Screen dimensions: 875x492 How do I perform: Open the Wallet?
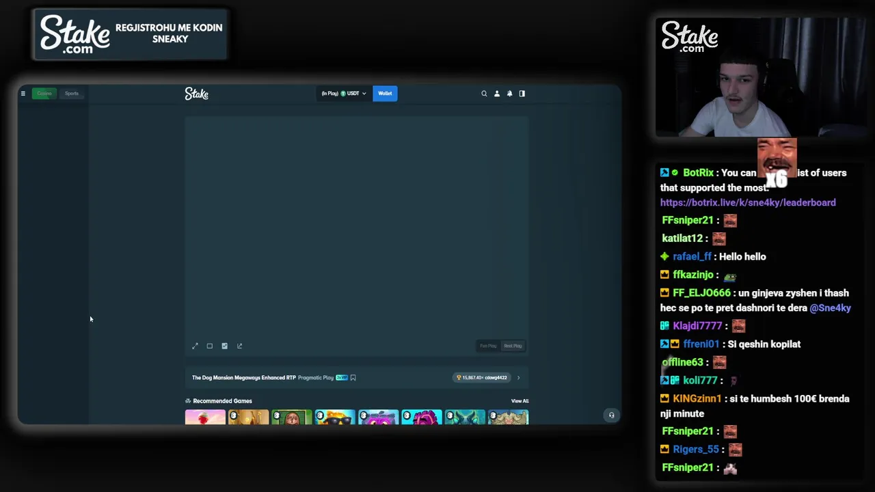[x=385, y=94]
